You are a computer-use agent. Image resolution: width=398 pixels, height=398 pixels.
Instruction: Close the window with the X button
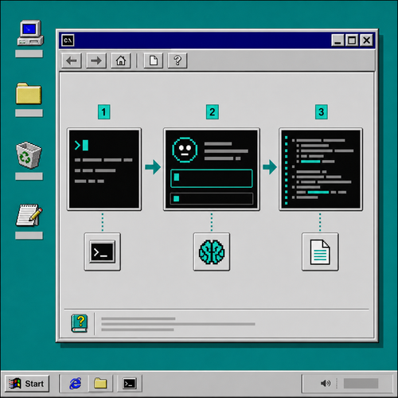coord(366,41)
